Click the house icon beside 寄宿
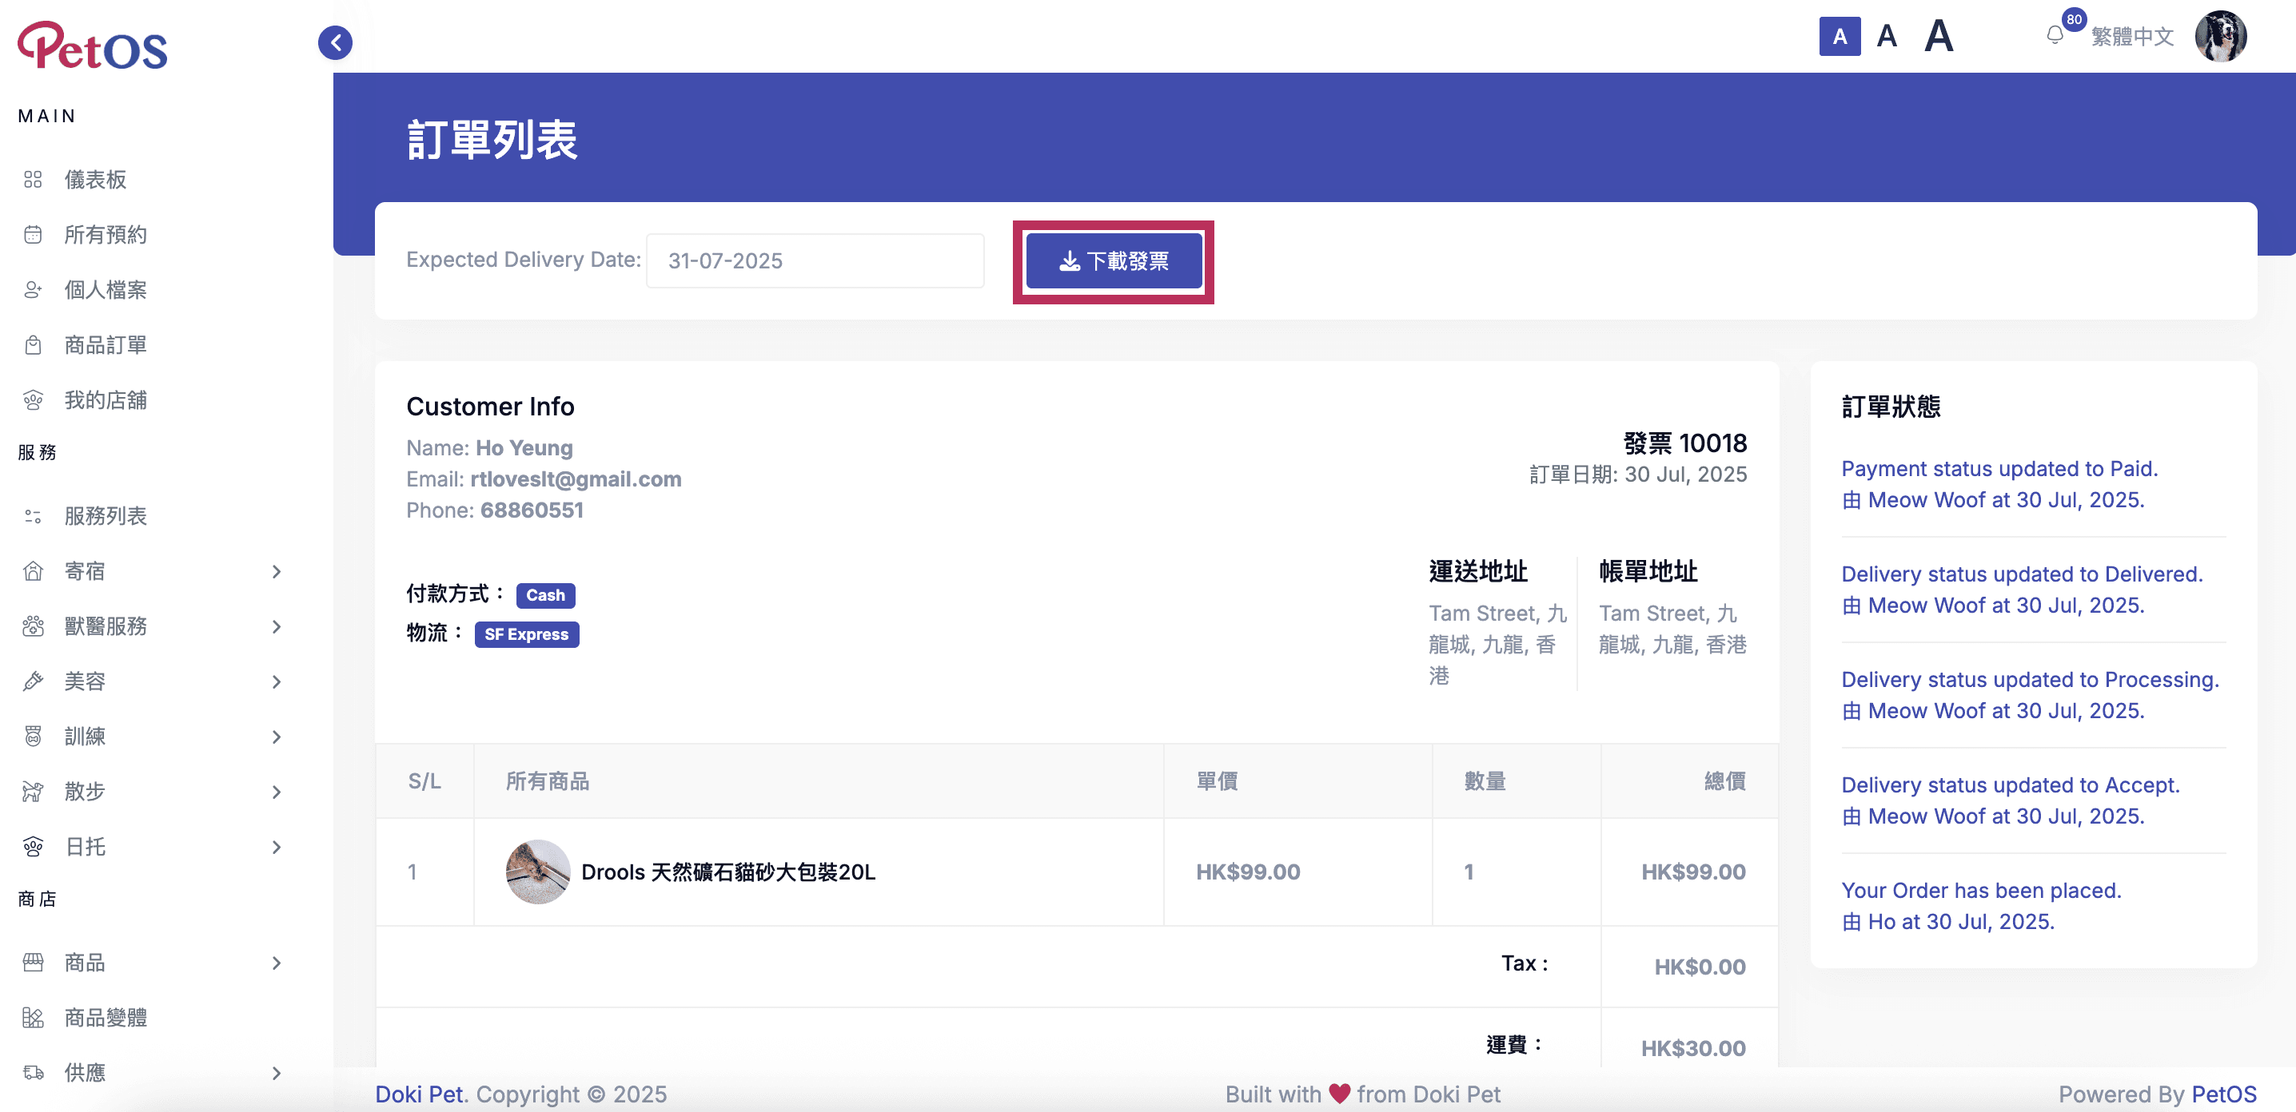Viewport: 2296px width, 1112px height. 33,572
